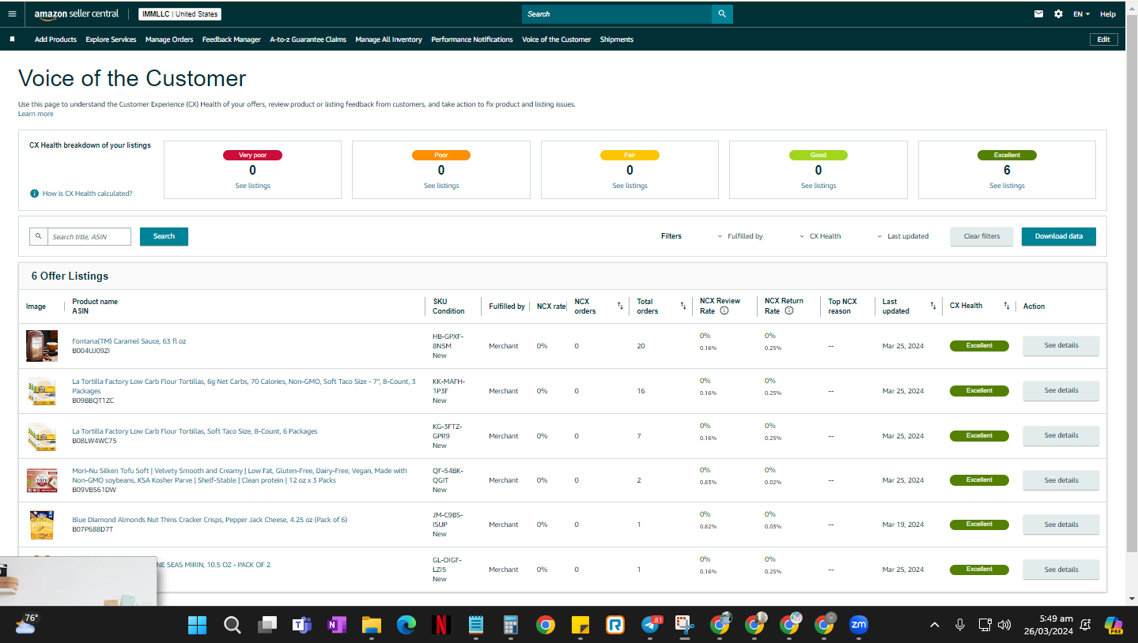The height and width of the screenshot is (643, 1138).
Task: Open the EN language dropdown
Action: pos(1081,14)
